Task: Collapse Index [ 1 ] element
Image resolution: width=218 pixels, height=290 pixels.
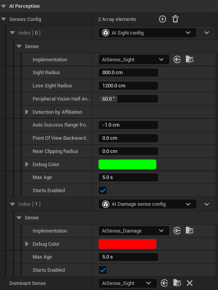Action: tap(12, 204)
